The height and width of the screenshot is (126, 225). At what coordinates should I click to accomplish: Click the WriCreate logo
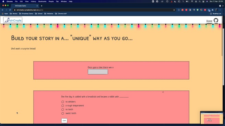[x=13, y=20]
